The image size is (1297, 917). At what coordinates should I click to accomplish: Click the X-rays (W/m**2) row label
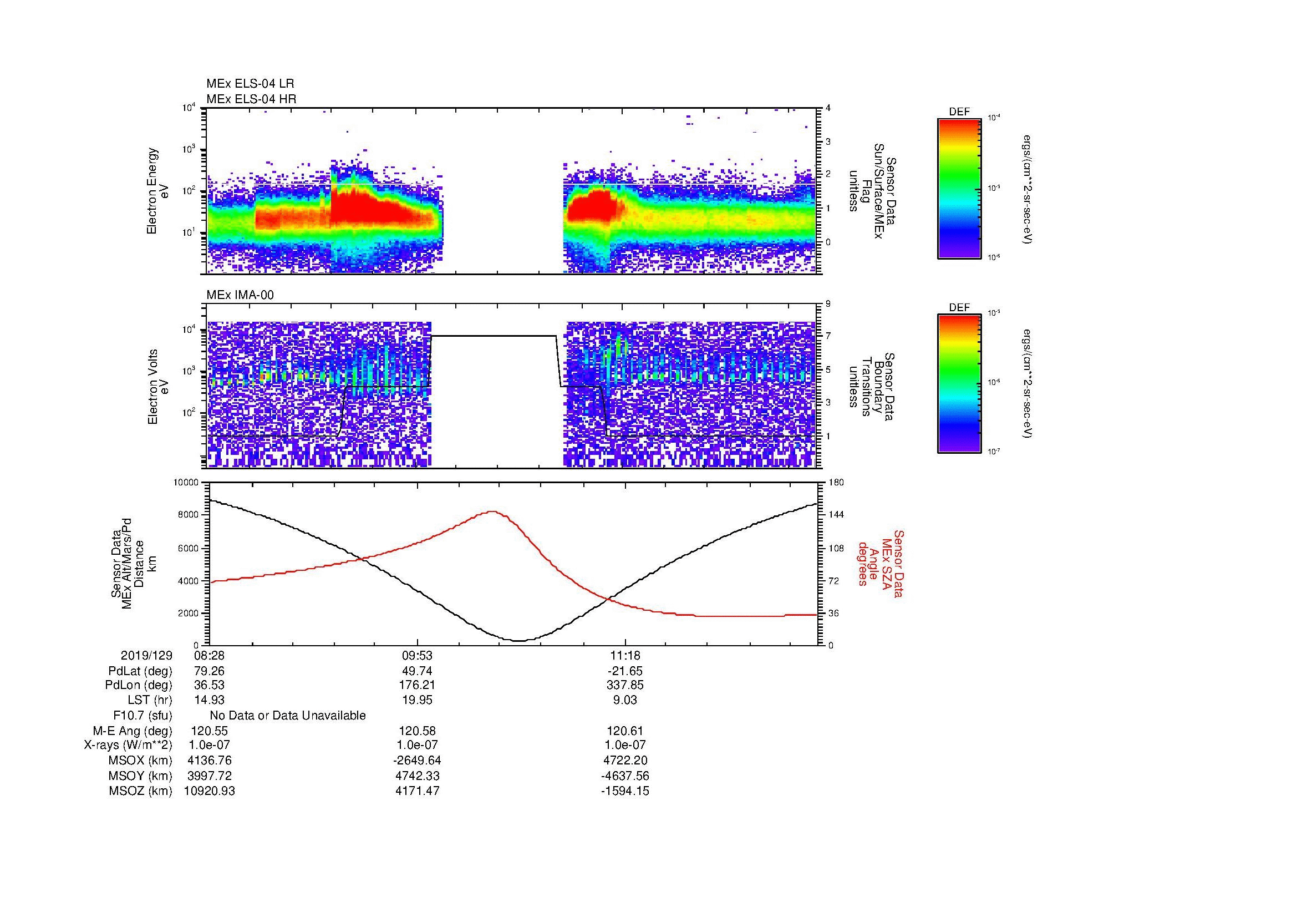tap(128, 745)
